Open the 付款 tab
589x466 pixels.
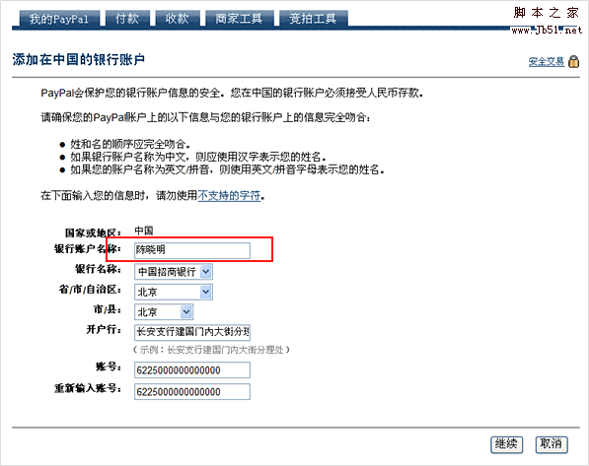pos(127,19)
